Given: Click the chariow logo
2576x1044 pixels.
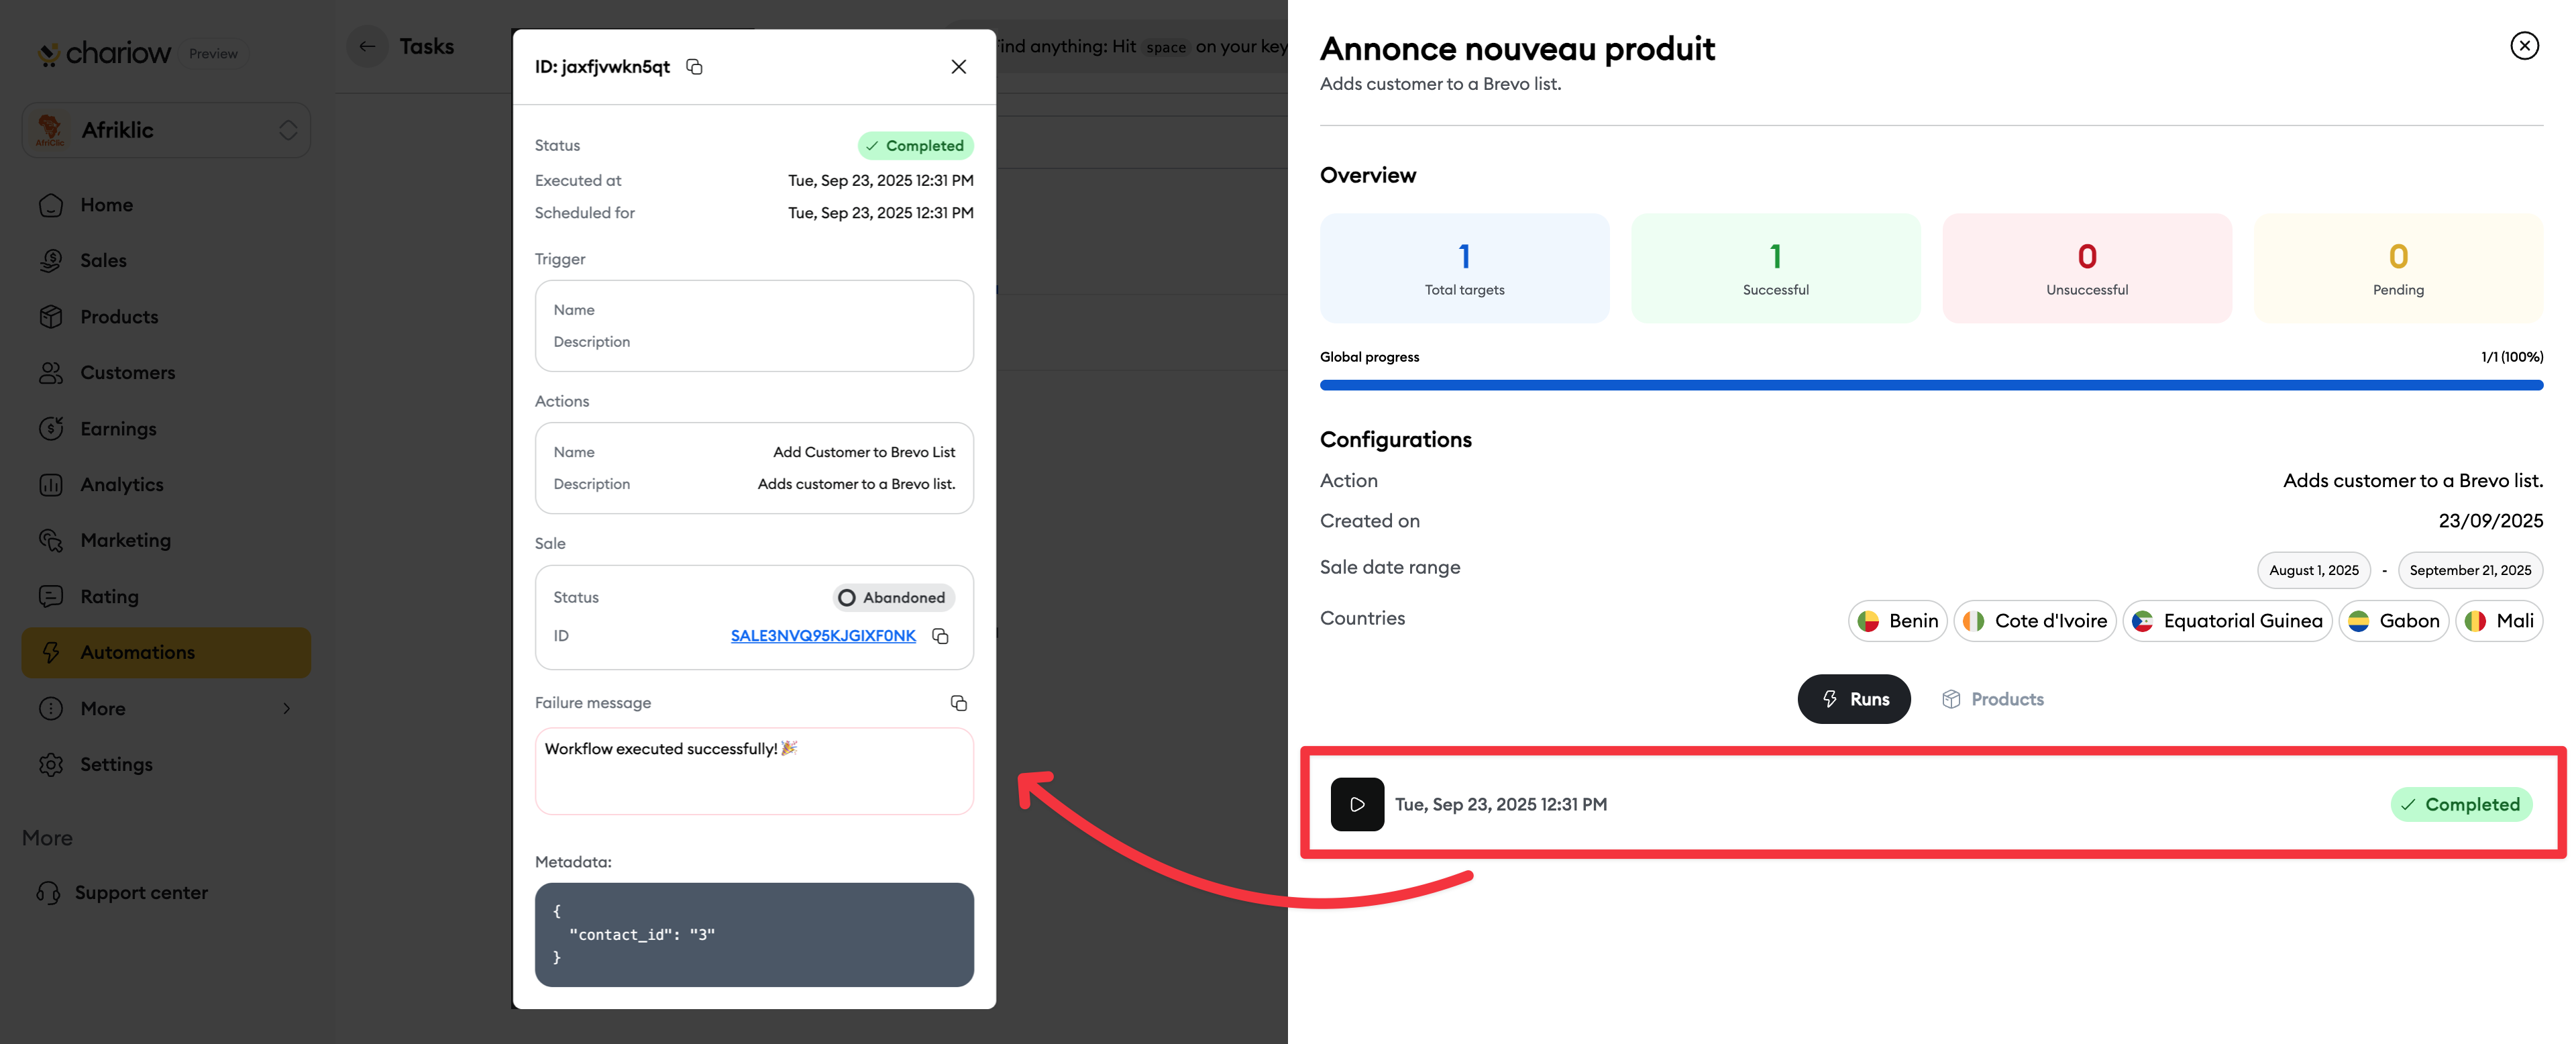Looking at the screenshot, I should coord(105,53).
